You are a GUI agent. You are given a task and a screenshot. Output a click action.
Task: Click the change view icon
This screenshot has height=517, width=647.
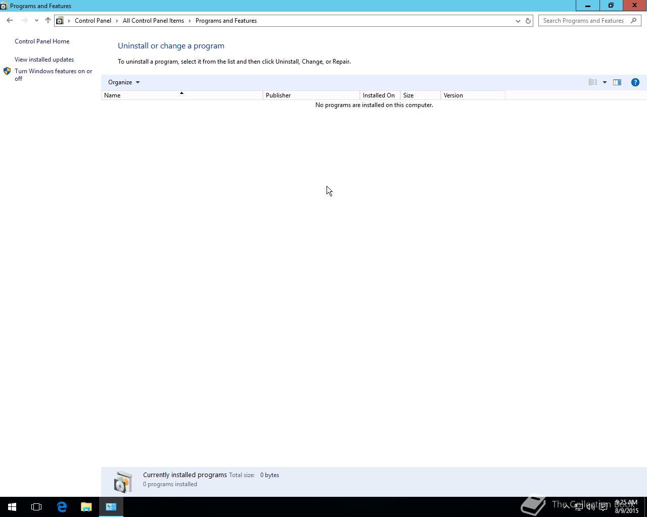[x=593, y=82]
